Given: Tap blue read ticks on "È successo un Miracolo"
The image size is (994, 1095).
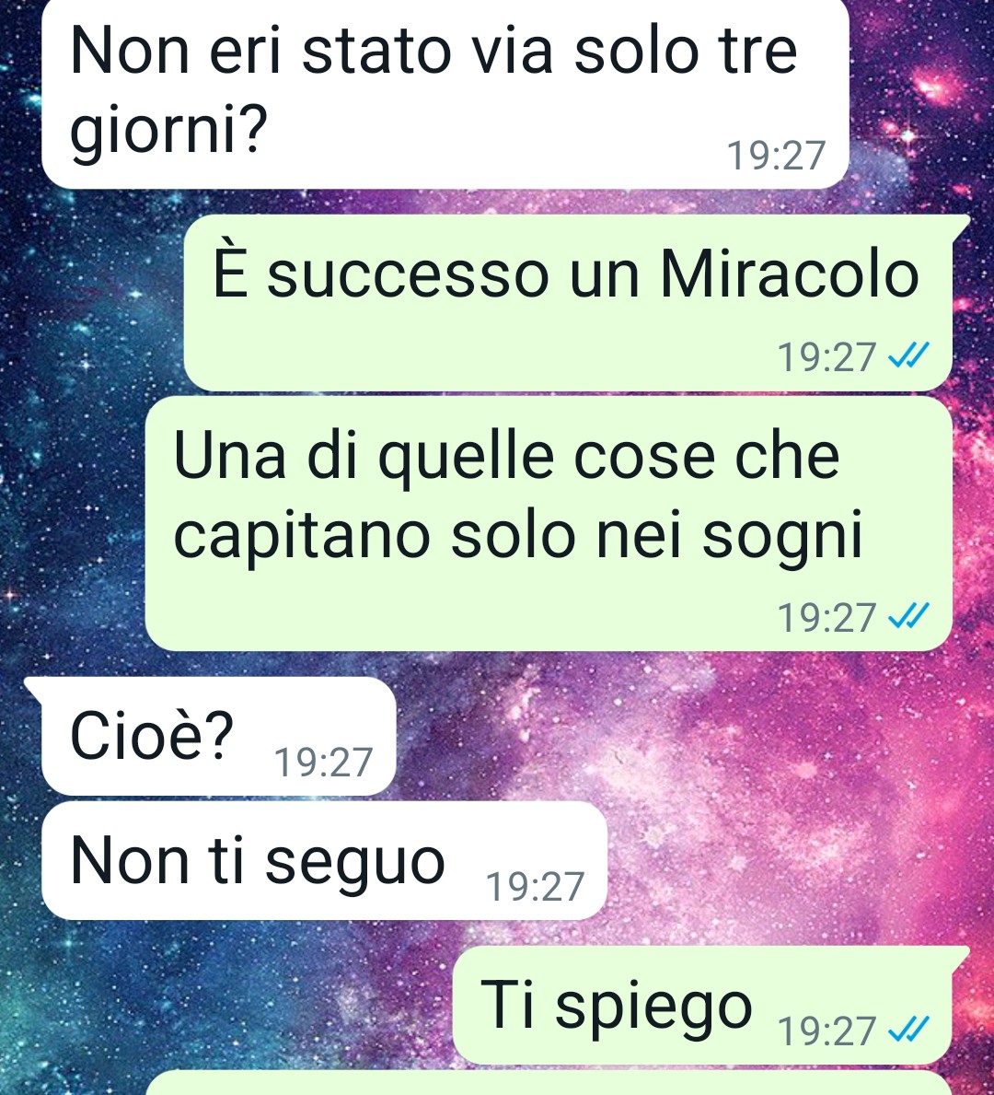Looking at the screenshot, I should coord(908,356).
